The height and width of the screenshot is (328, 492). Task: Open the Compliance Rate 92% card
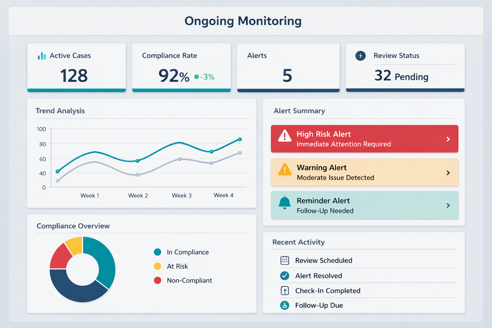[181, 68]
